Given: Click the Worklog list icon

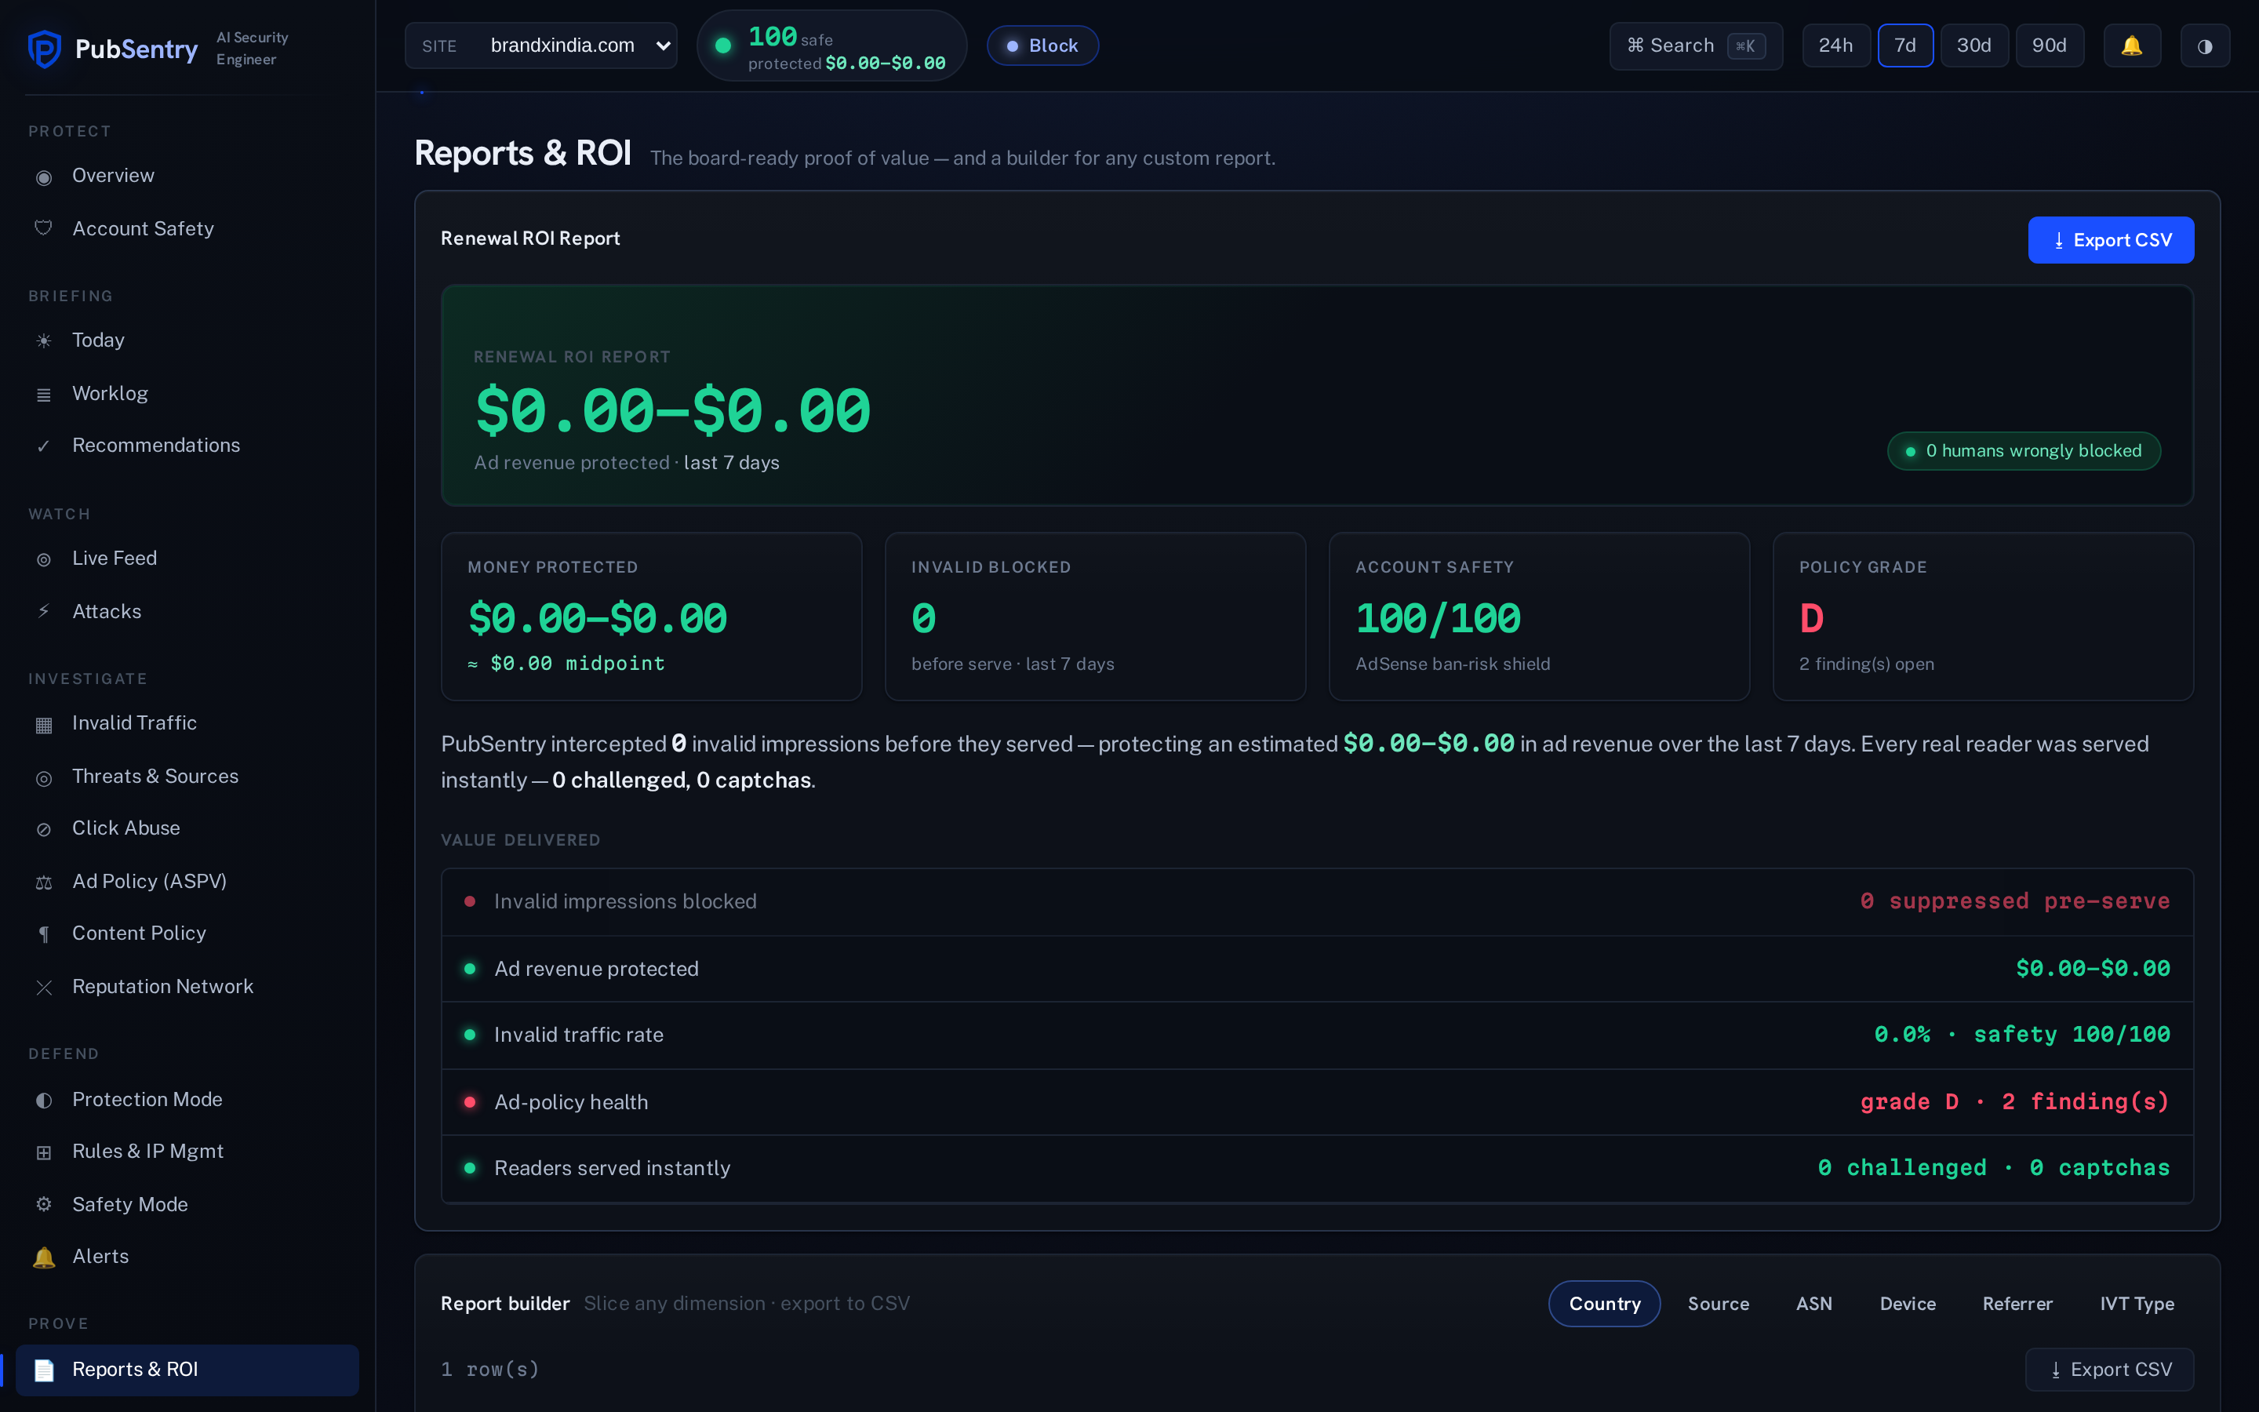Looking at the screenshot, I should tap(44, 395).
